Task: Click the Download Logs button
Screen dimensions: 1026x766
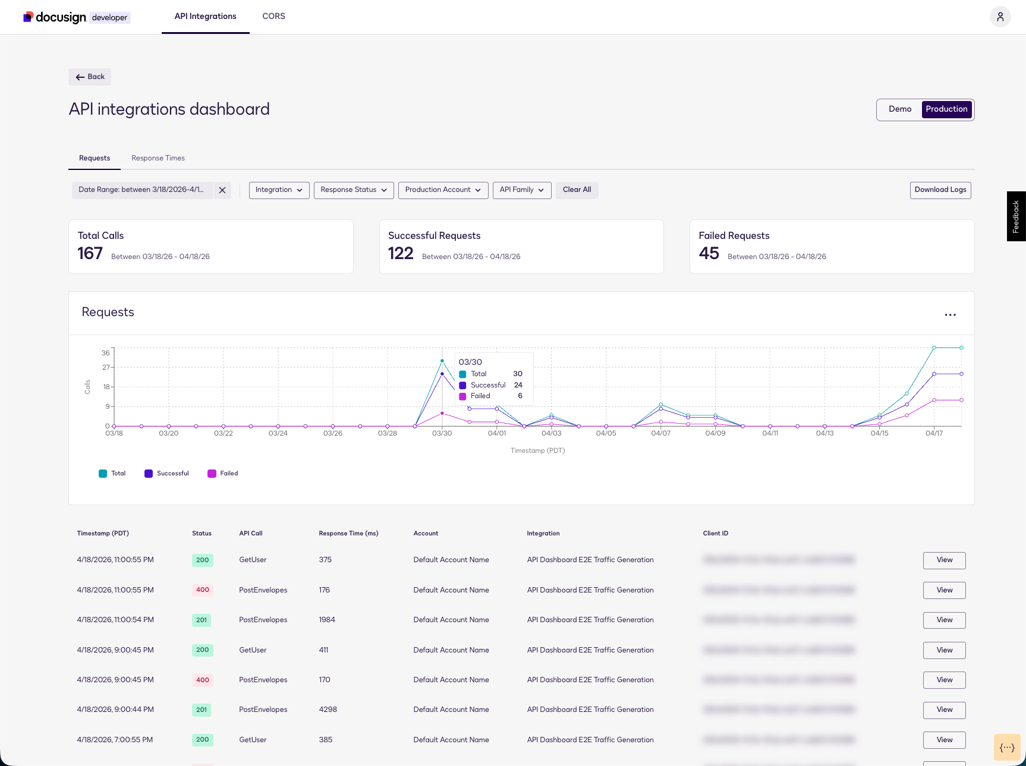Action: (x=940, y=190)
